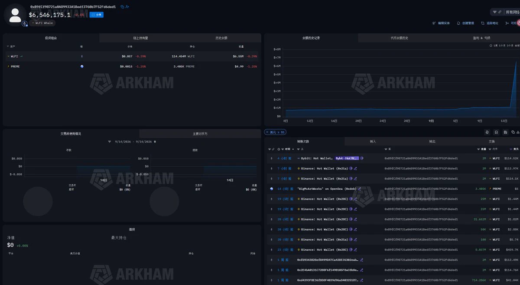Viewport: 520px width, 285px height.
Task: Switch to 交换 swap tab
Action: click(491, 142)
